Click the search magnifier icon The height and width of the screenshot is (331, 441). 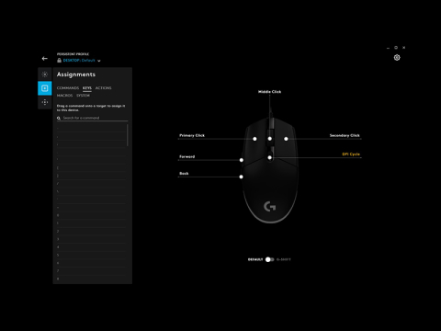tap(59, 118)
